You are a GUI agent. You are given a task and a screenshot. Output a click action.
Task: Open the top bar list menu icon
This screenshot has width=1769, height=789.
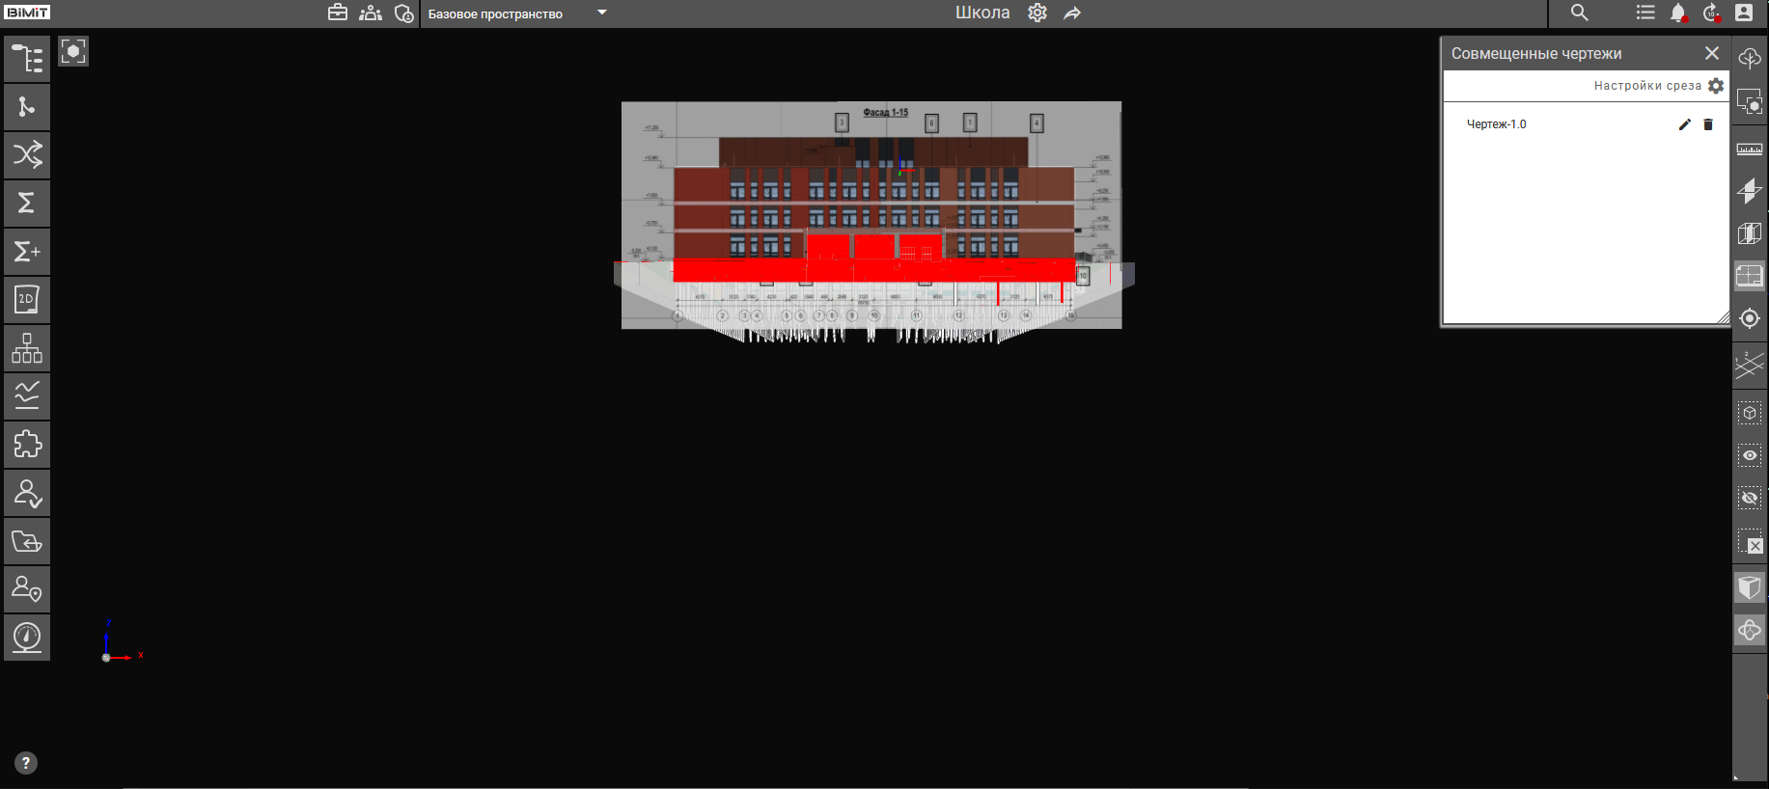coord(1645,13)
